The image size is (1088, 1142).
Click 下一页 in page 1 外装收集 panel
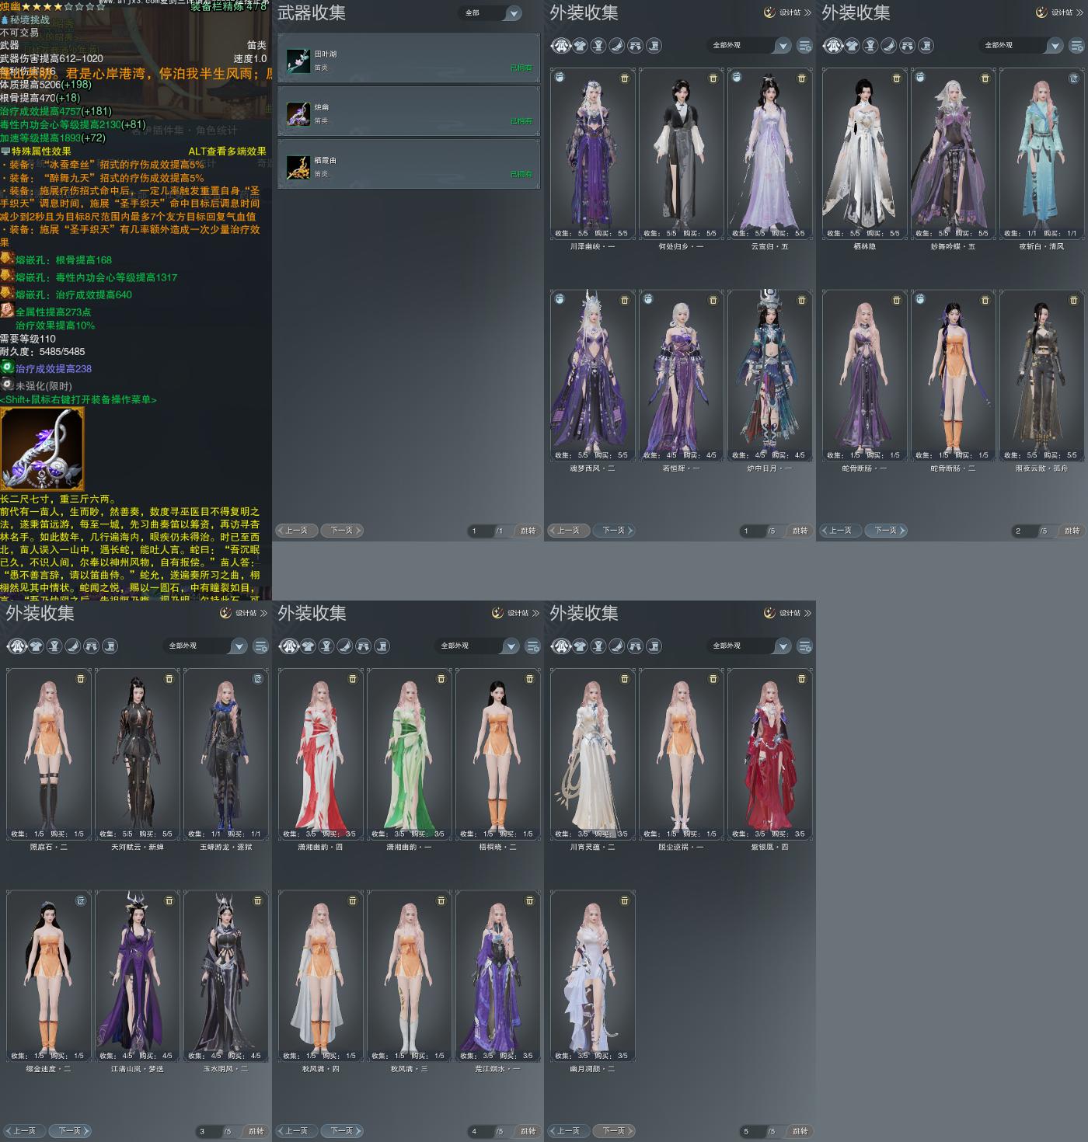pyautogui.click(x=614, y=531)
